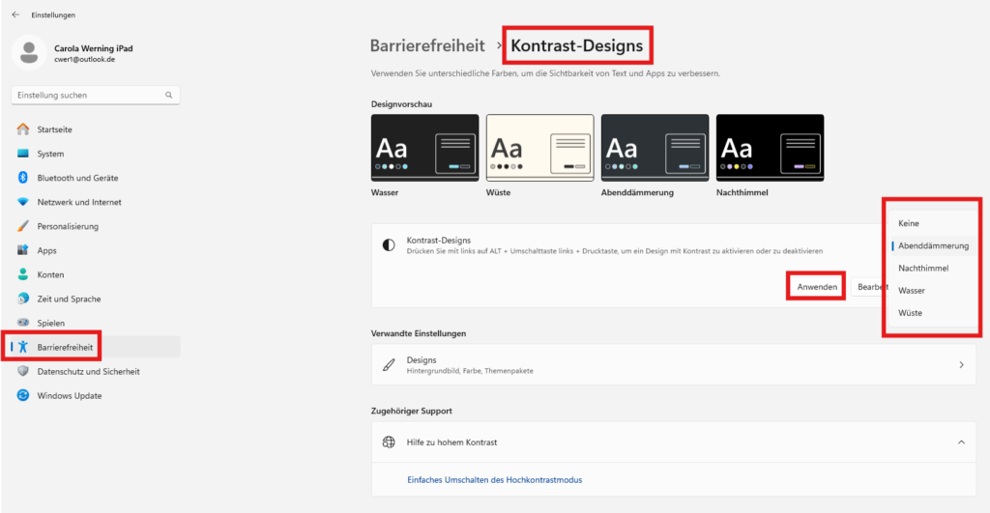Click the Barrierefreiheit accessibility icon
Image resolution: width=990 pixels, height=513 pixels.
tap(23, 347)
